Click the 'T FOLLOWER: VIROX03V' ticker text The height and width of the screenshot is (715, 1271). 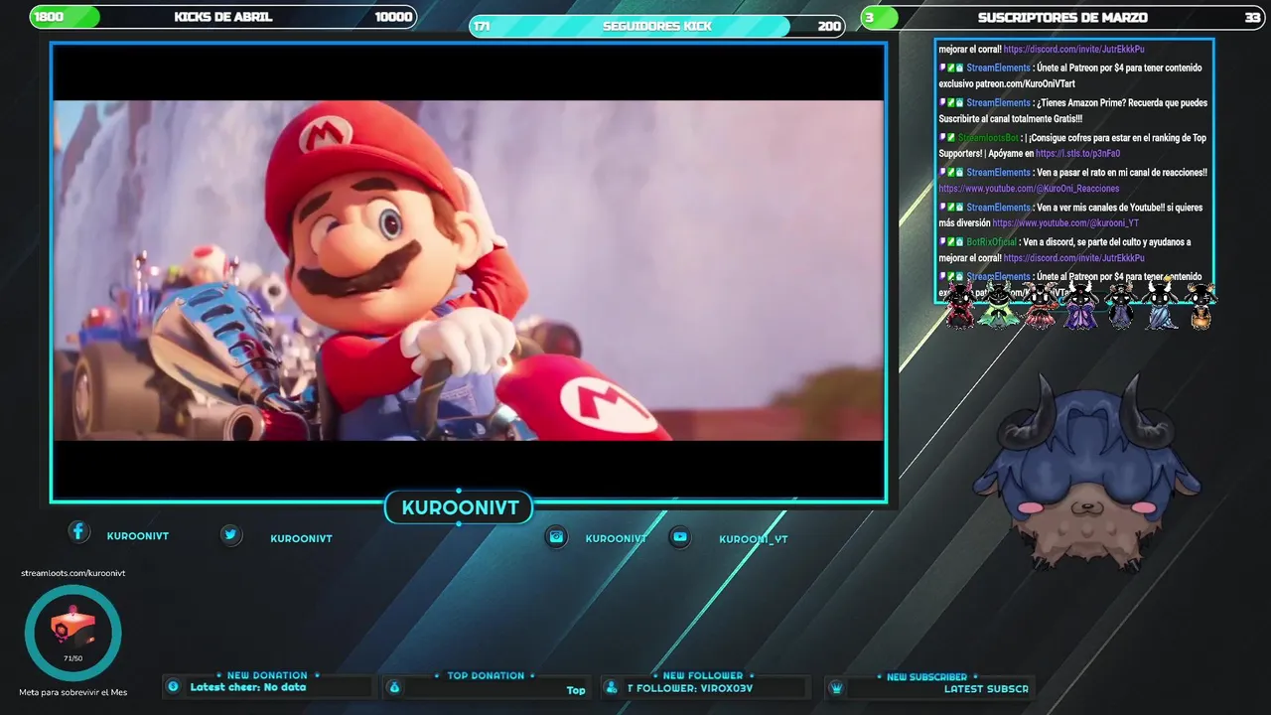pos(690,688)
